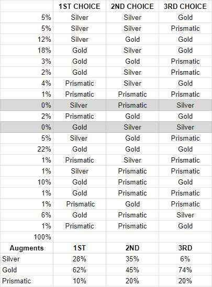Click the Augments label cell
This screenshot has width=212, height=287.
coord(27,248)
